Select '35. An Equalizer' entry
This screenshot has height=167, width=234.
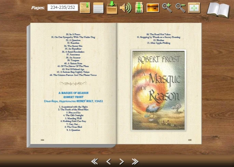[x=73, y=49]
